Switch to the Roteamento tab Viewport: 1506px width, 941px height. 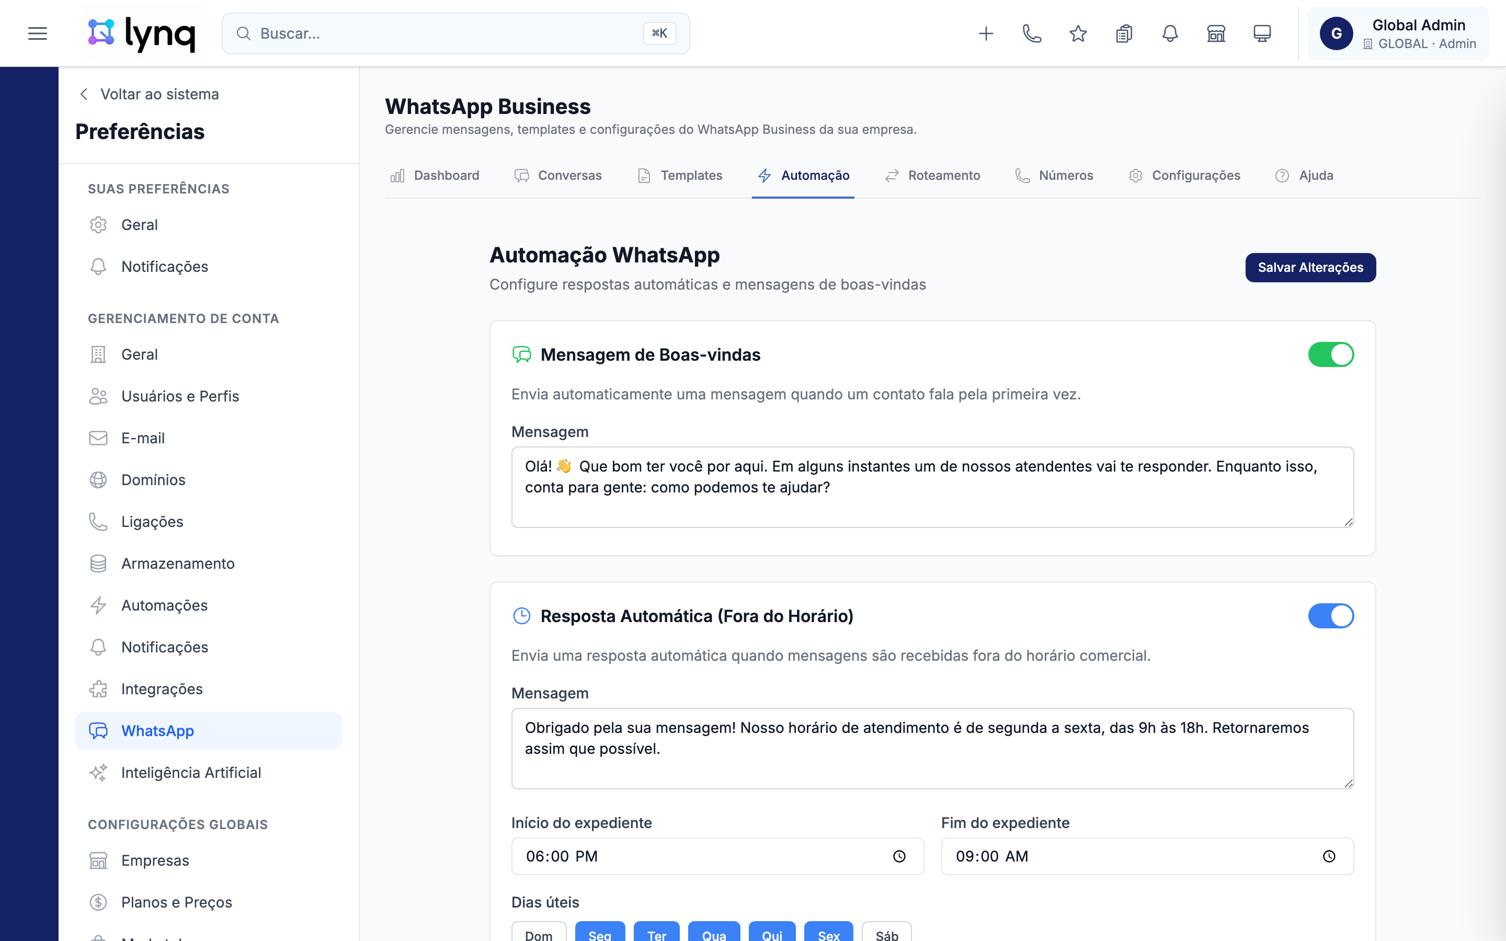click(933, 176)
